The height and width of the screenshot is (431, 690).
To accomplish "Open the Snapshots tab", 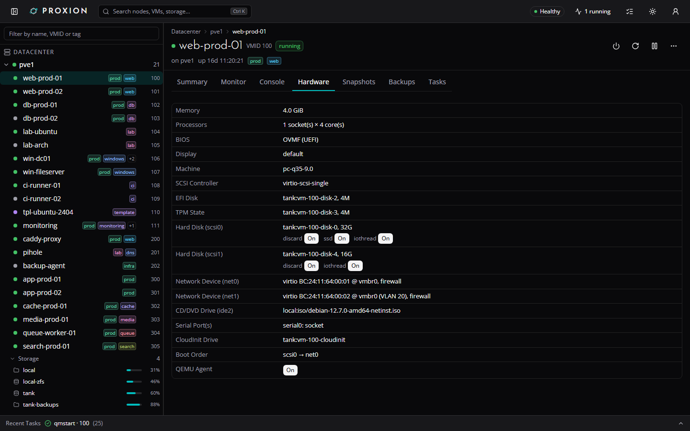I will 359,82.
